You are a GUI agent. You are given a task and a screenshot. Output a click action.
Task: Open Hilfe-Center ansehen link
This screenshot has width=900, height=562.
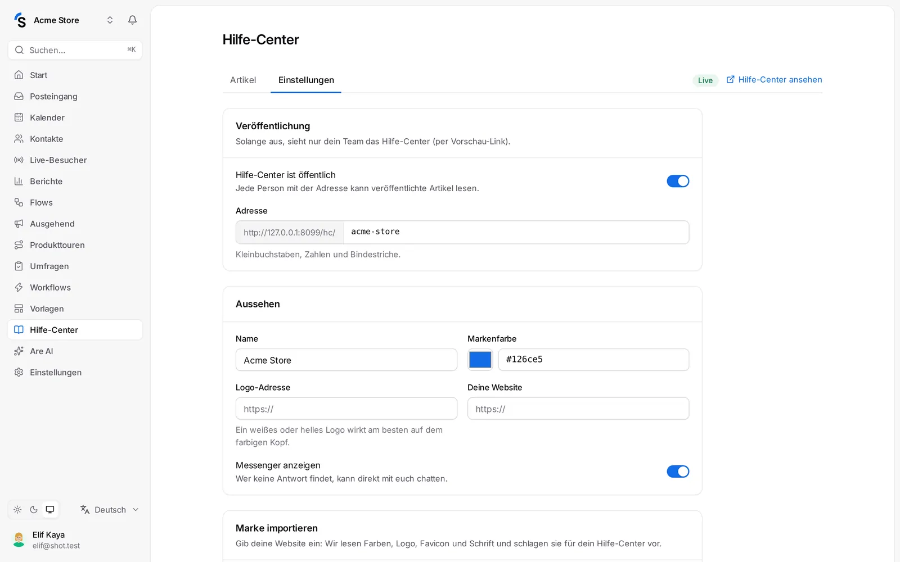coord(774,80)
